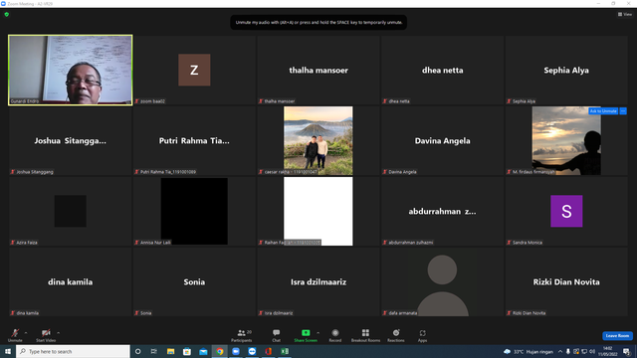Viewport: 637px width, 358px height.
Task: Open File Explorer from taskbar
Action: (x=170, y=351)
